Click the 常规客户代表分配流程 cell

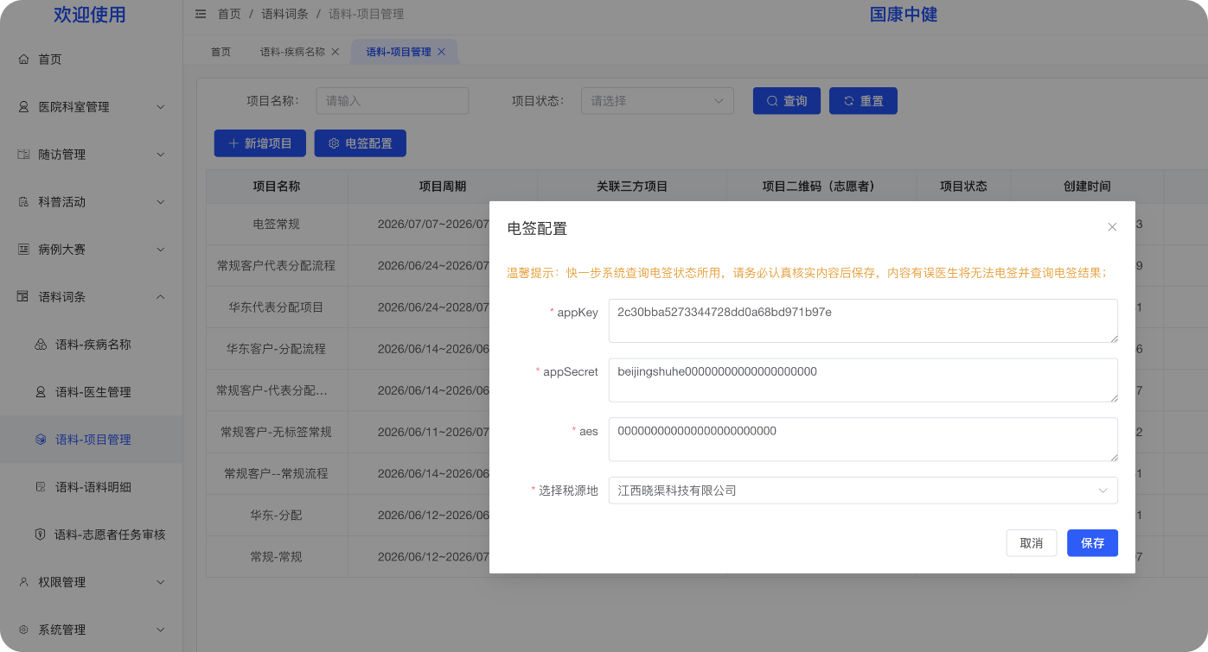277,266
